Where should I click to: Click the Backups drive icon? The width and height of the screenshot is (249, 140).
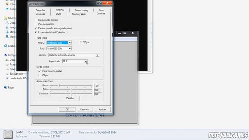(x=7, y=74)
